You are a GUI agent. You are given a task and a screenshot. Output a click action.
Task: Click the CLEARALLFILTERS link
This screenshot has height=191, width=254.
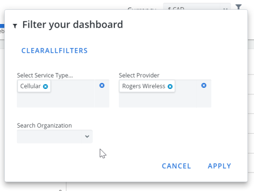[x=55, y=51]
